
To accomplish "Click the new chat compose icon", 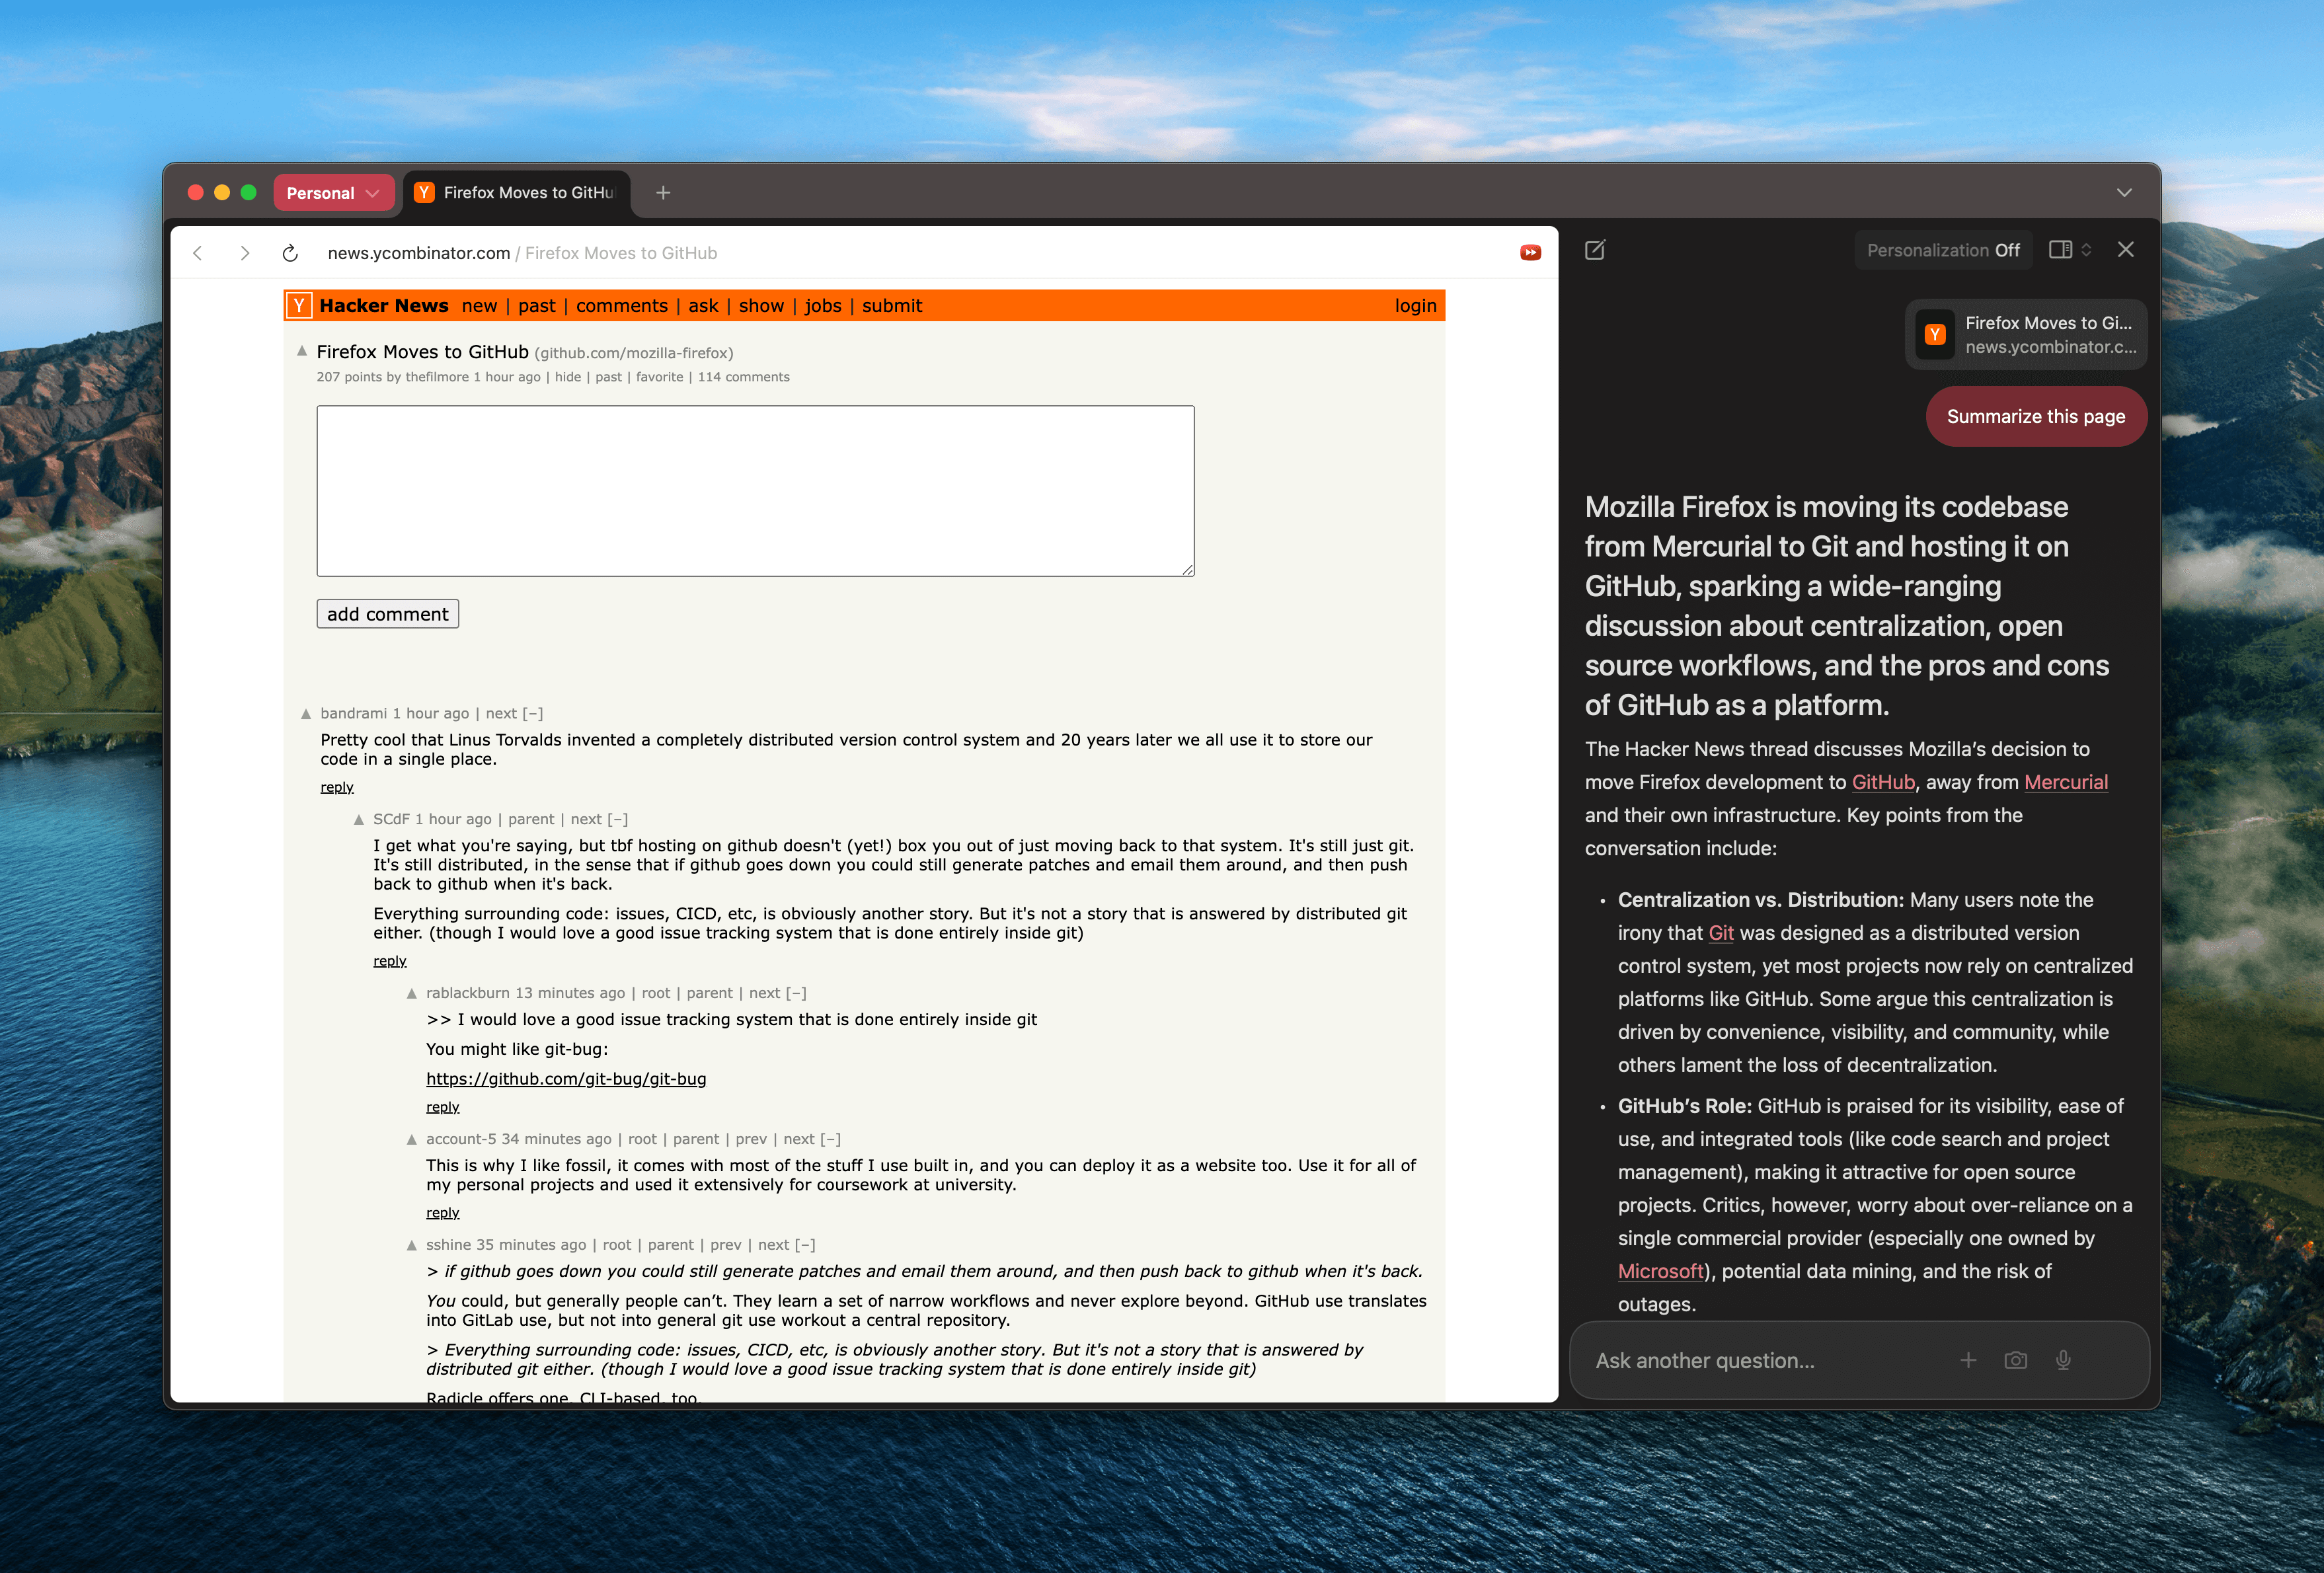I will pos(1595,250).
